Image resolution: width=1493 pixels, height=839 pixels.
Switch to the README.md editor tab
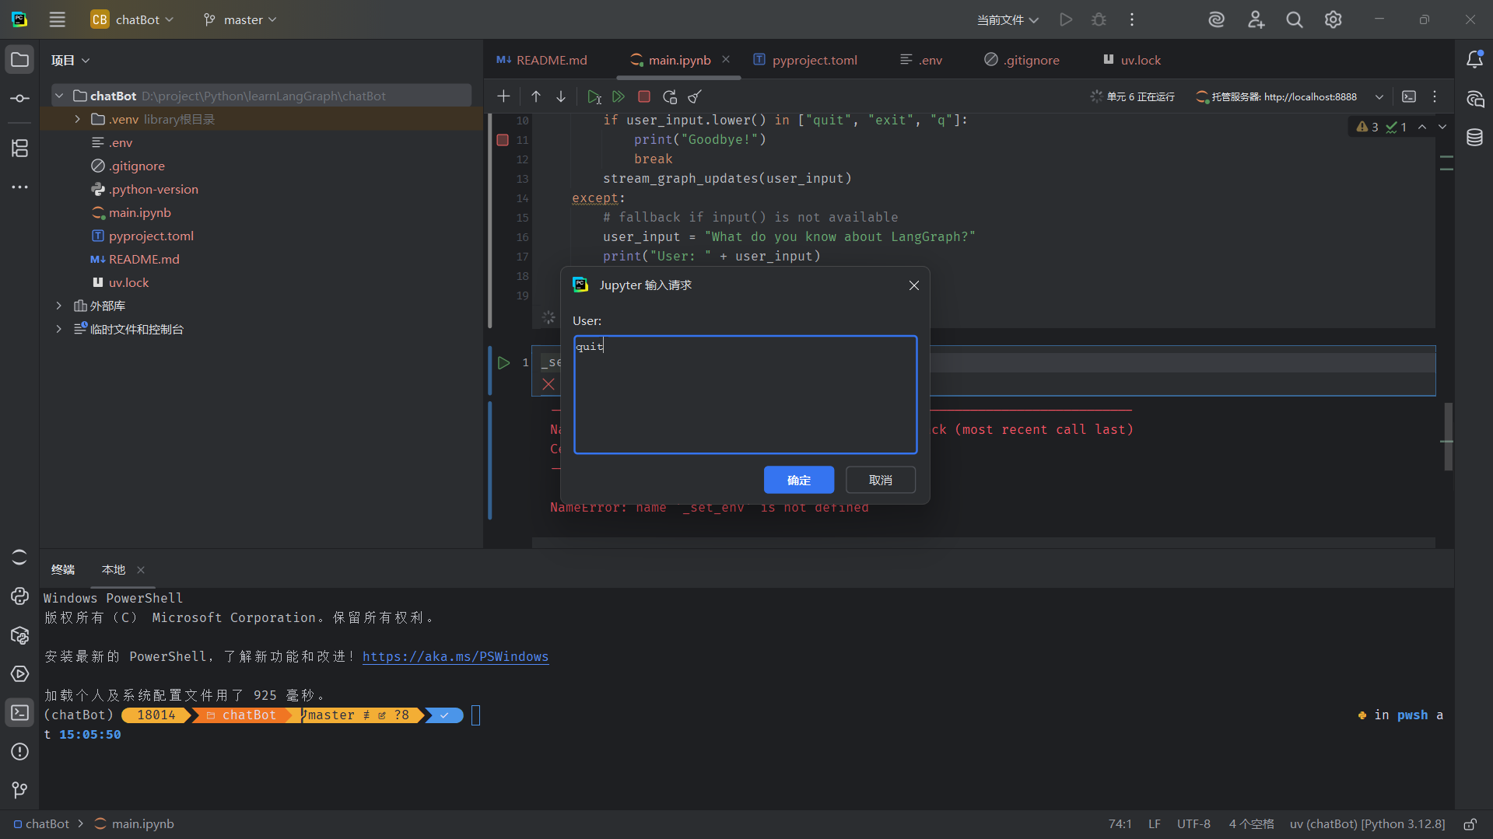(x=551, y=60)
